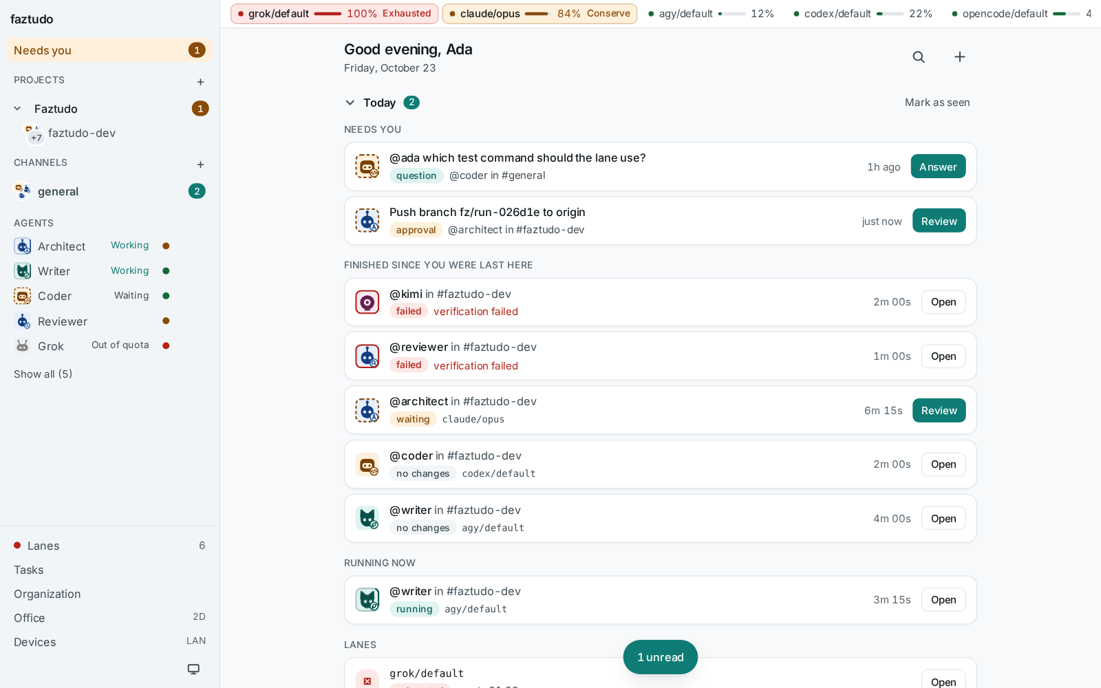Click the general channel avatar icon

coord(23,191)
